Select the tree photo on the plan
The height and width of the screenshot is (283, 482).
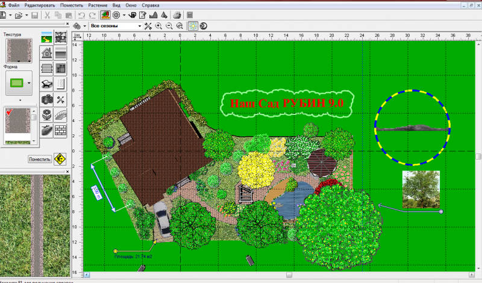click(x=421, y=189)
